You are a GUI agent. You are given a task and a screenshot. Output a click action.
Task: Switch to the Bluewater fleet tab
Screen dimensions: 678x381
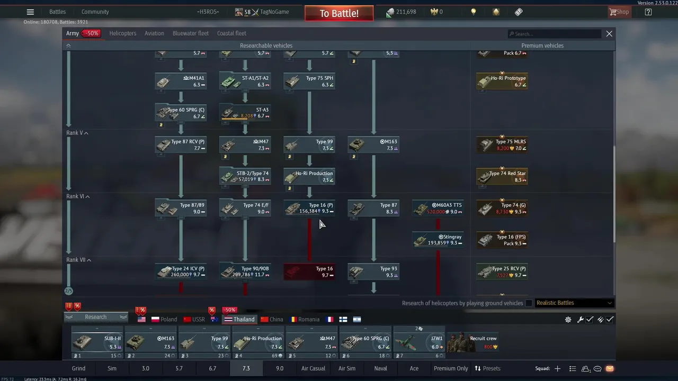[191, 33]
